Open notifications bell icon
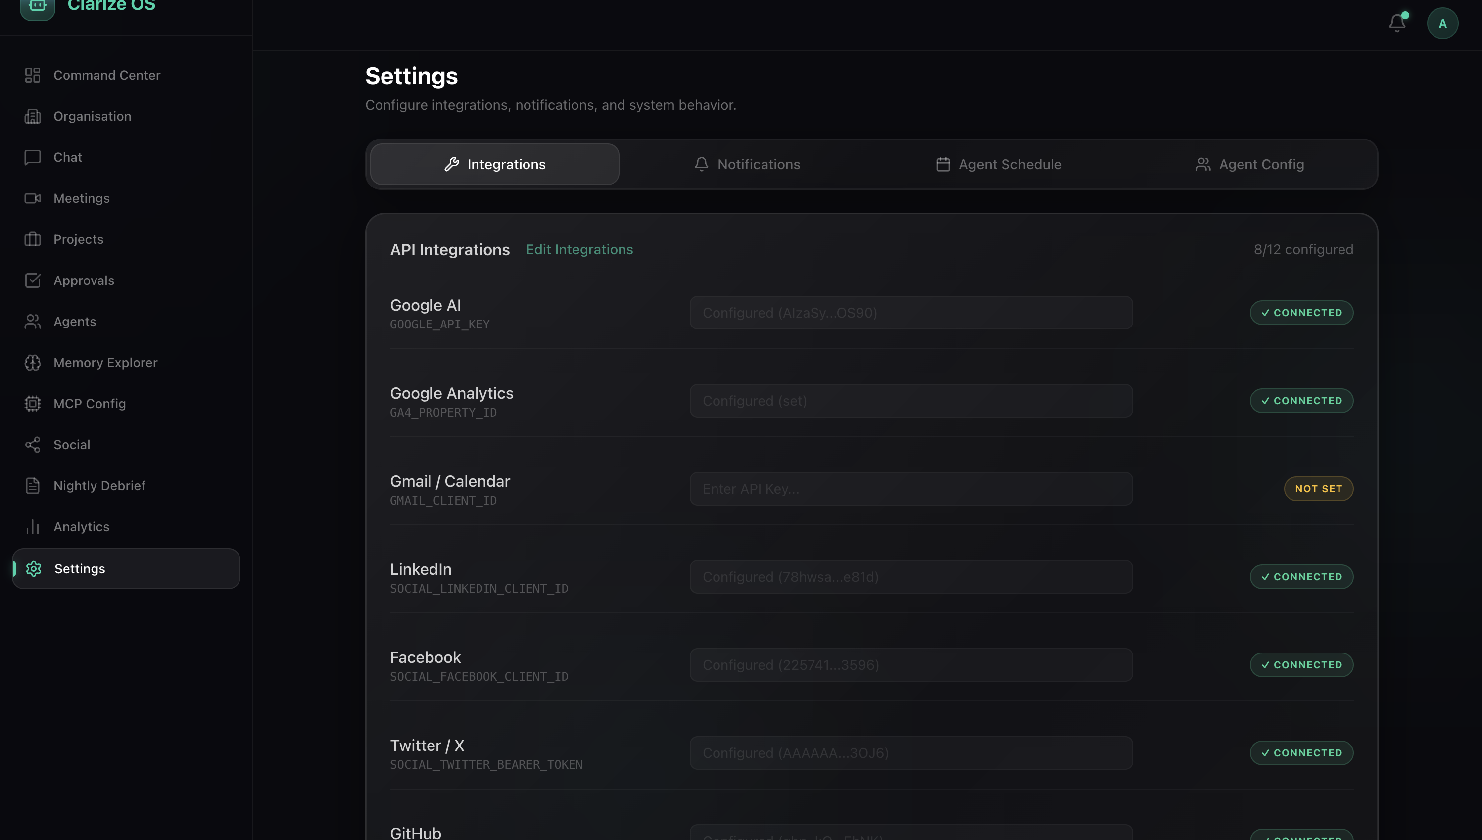Image resolution: width=1482 pixels, height=840 pixels. pos(1396,23)
